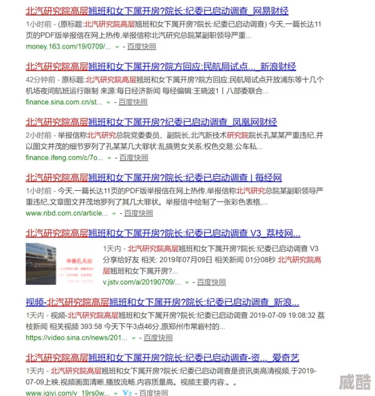The width and height of the screenshot is (375, 396).
Task: Open 百度快照 for finance.ifeng.com result
Action: click(134, 158)
